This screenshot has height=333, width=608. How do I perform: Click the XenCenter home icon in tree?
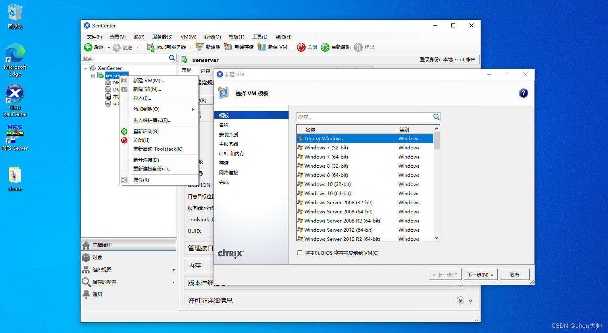(x=93, y=68)
